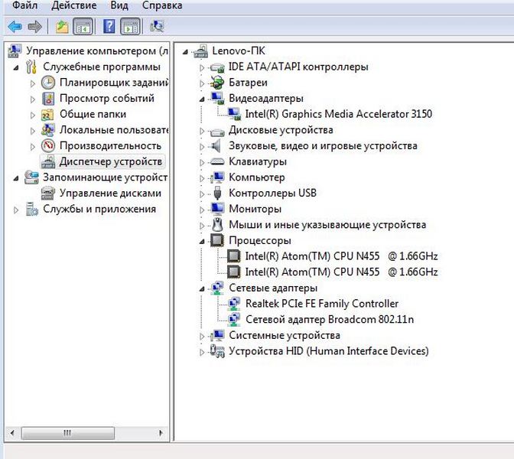514x459 pixels.
Task: Select Intel Graphics Media Accelerator 3150 device
Action: pos(338,114)
